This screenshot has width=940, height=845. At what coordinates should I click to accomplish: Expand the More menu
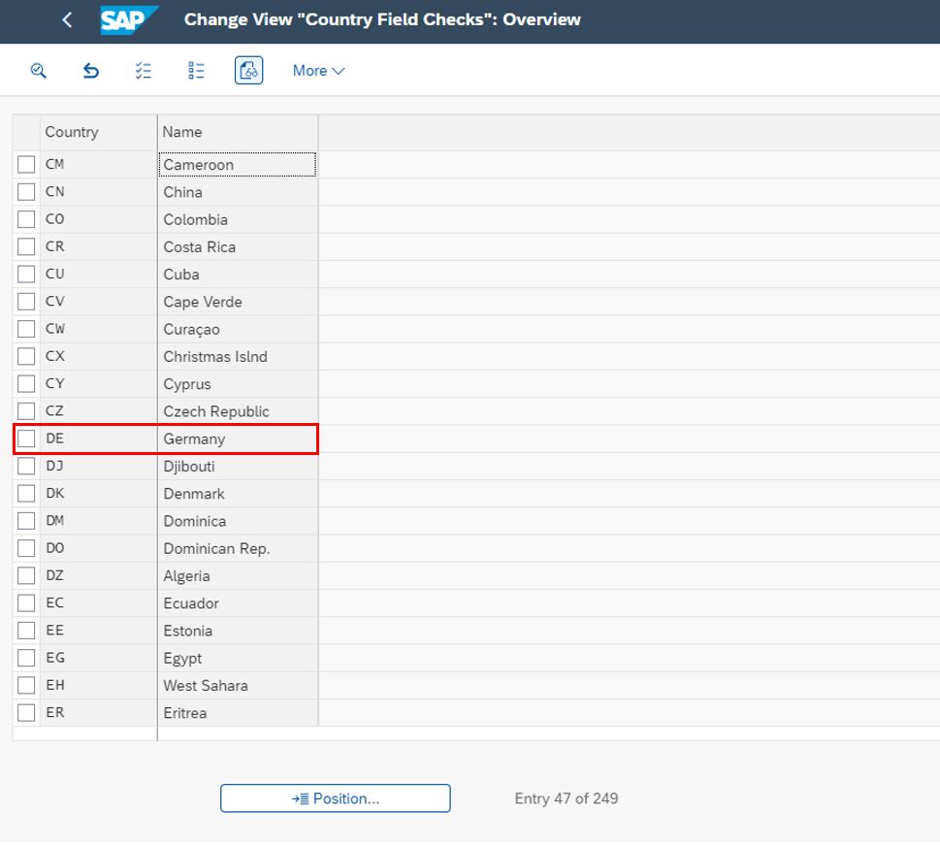318,71
